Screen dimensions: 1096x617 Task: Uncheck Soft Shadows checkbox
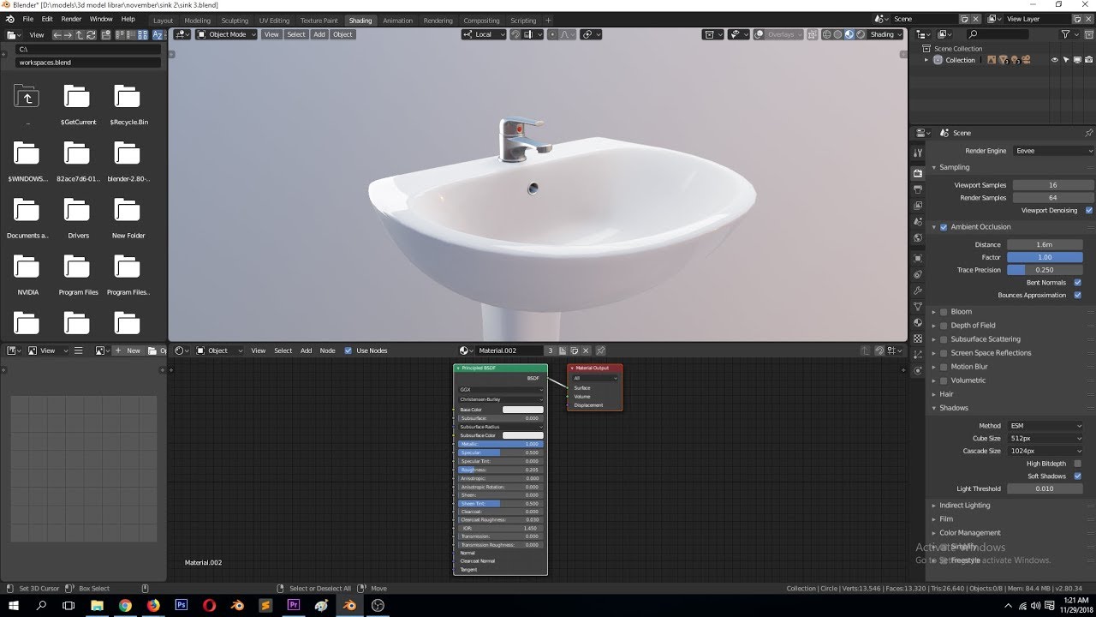(1077, 476)
